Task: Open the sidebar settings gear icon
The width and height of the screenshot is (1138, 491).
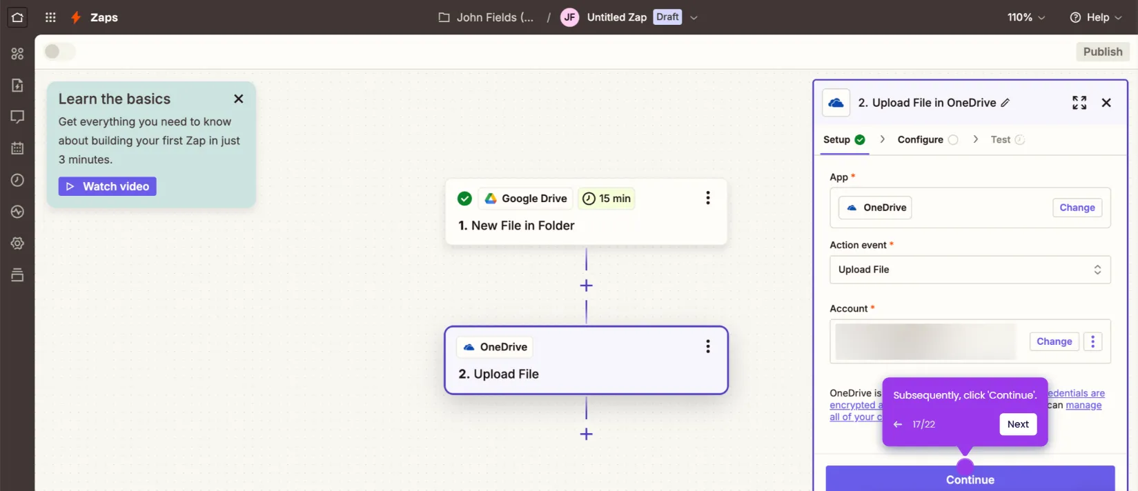Action: coord(17,243)
